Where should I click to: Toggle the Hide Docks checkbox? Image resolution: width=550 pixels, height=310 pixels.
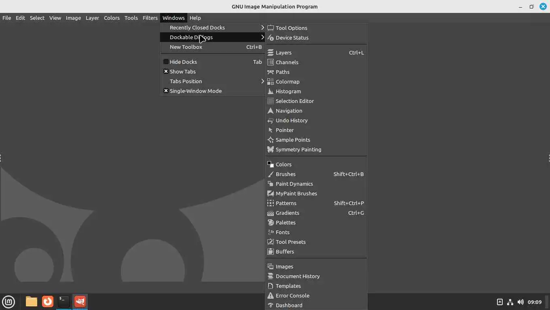click(x=166, y=62)
